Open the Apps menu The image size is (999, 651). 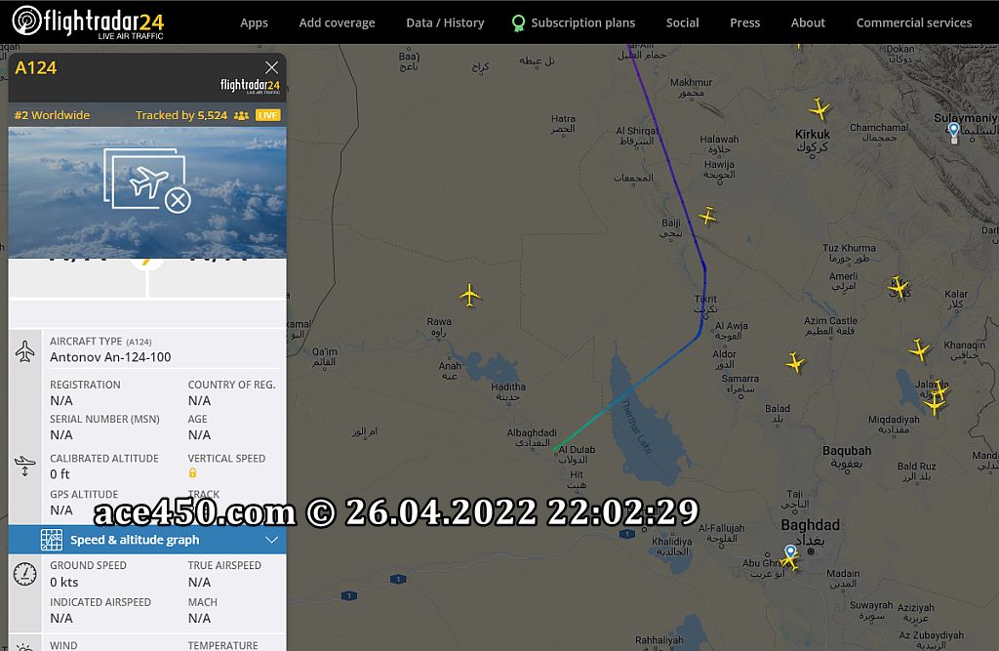click(254, 23)
